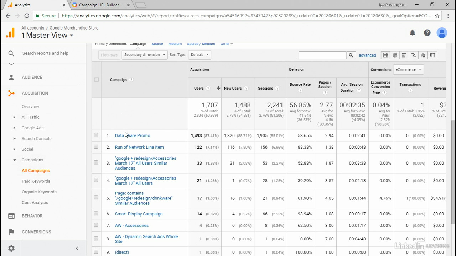Screen dimensions: 456x256
Task: Click the Users column sort arrow
Action: click(x=218, y=88)
